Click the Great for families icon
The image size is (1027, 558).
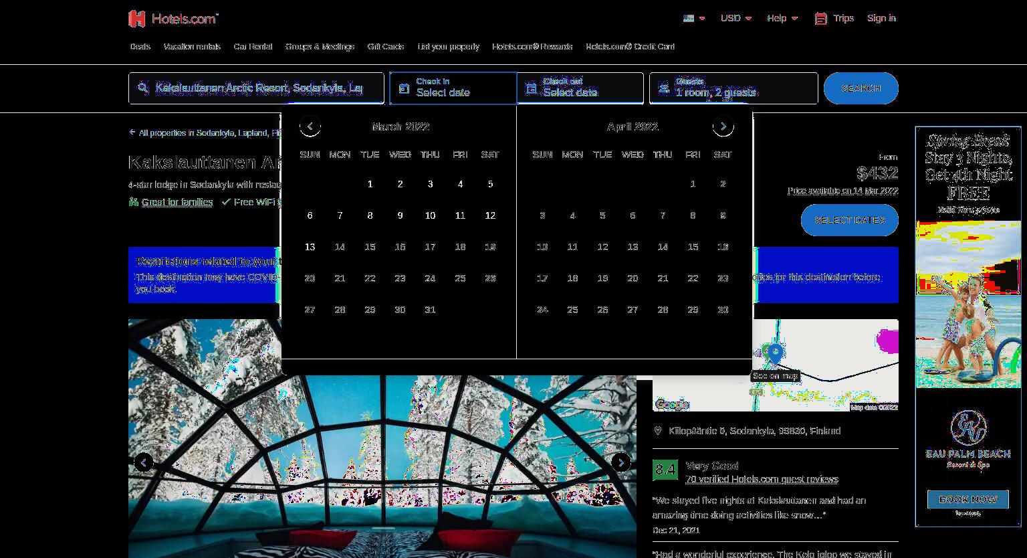pos(134,202)
